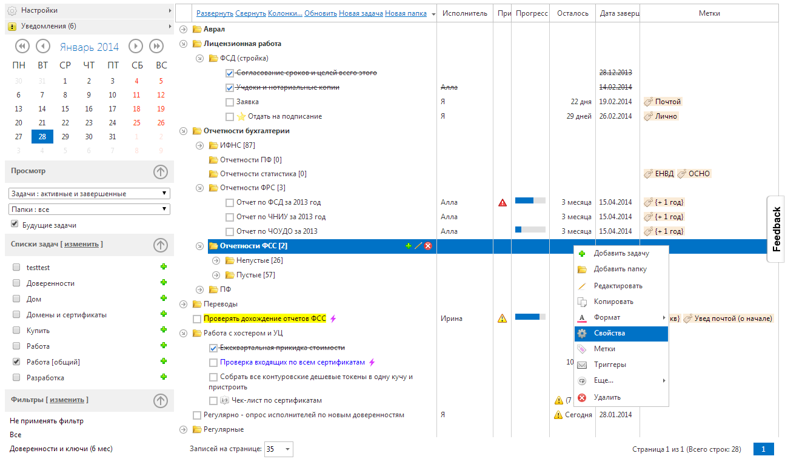
Task: Collapse the Просмотр section arrow
Action: tap(160, 171)
